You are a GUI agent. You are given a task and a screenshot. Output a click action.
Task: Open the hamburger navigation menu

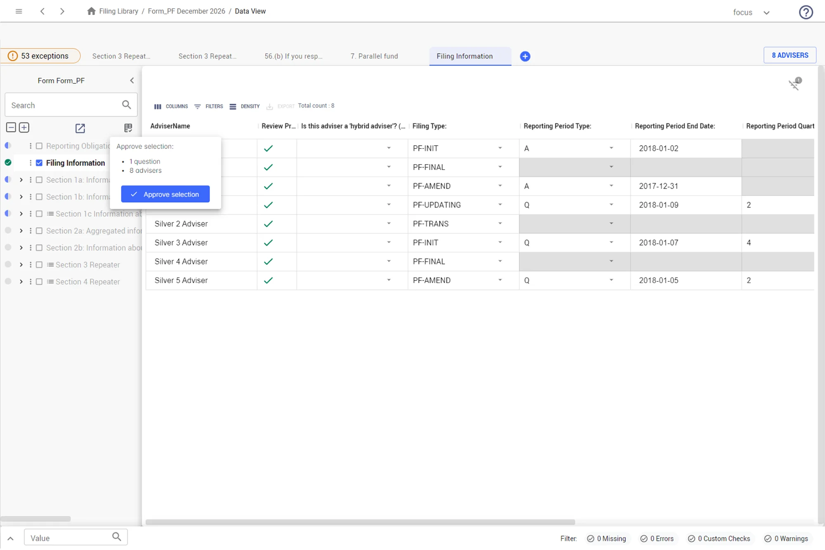(x=19, y=11)
